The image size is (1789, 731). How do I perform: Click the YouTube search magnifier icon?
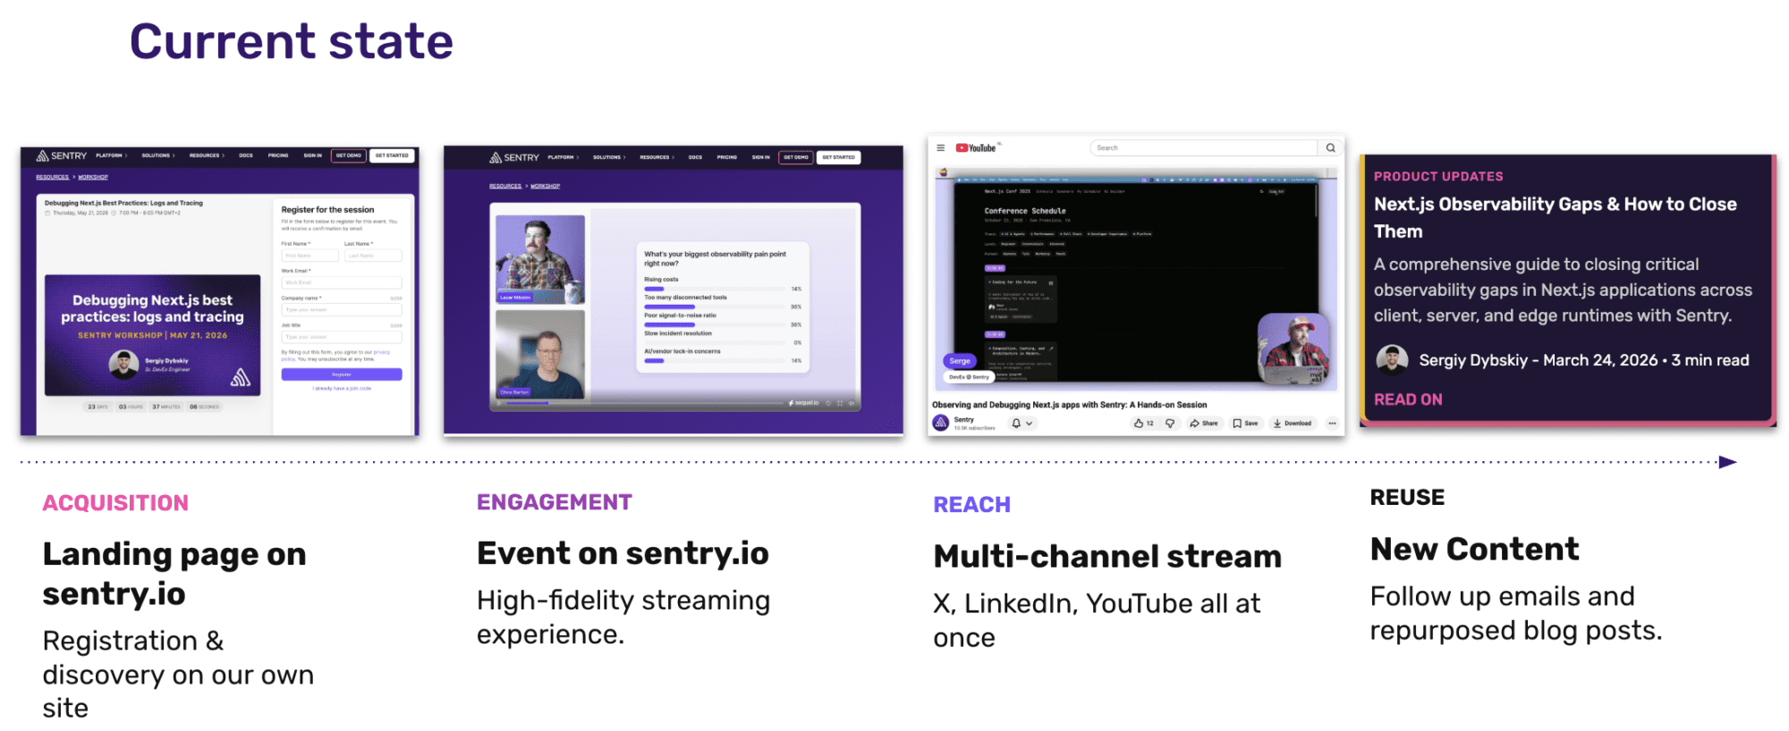coord(1330,148)
